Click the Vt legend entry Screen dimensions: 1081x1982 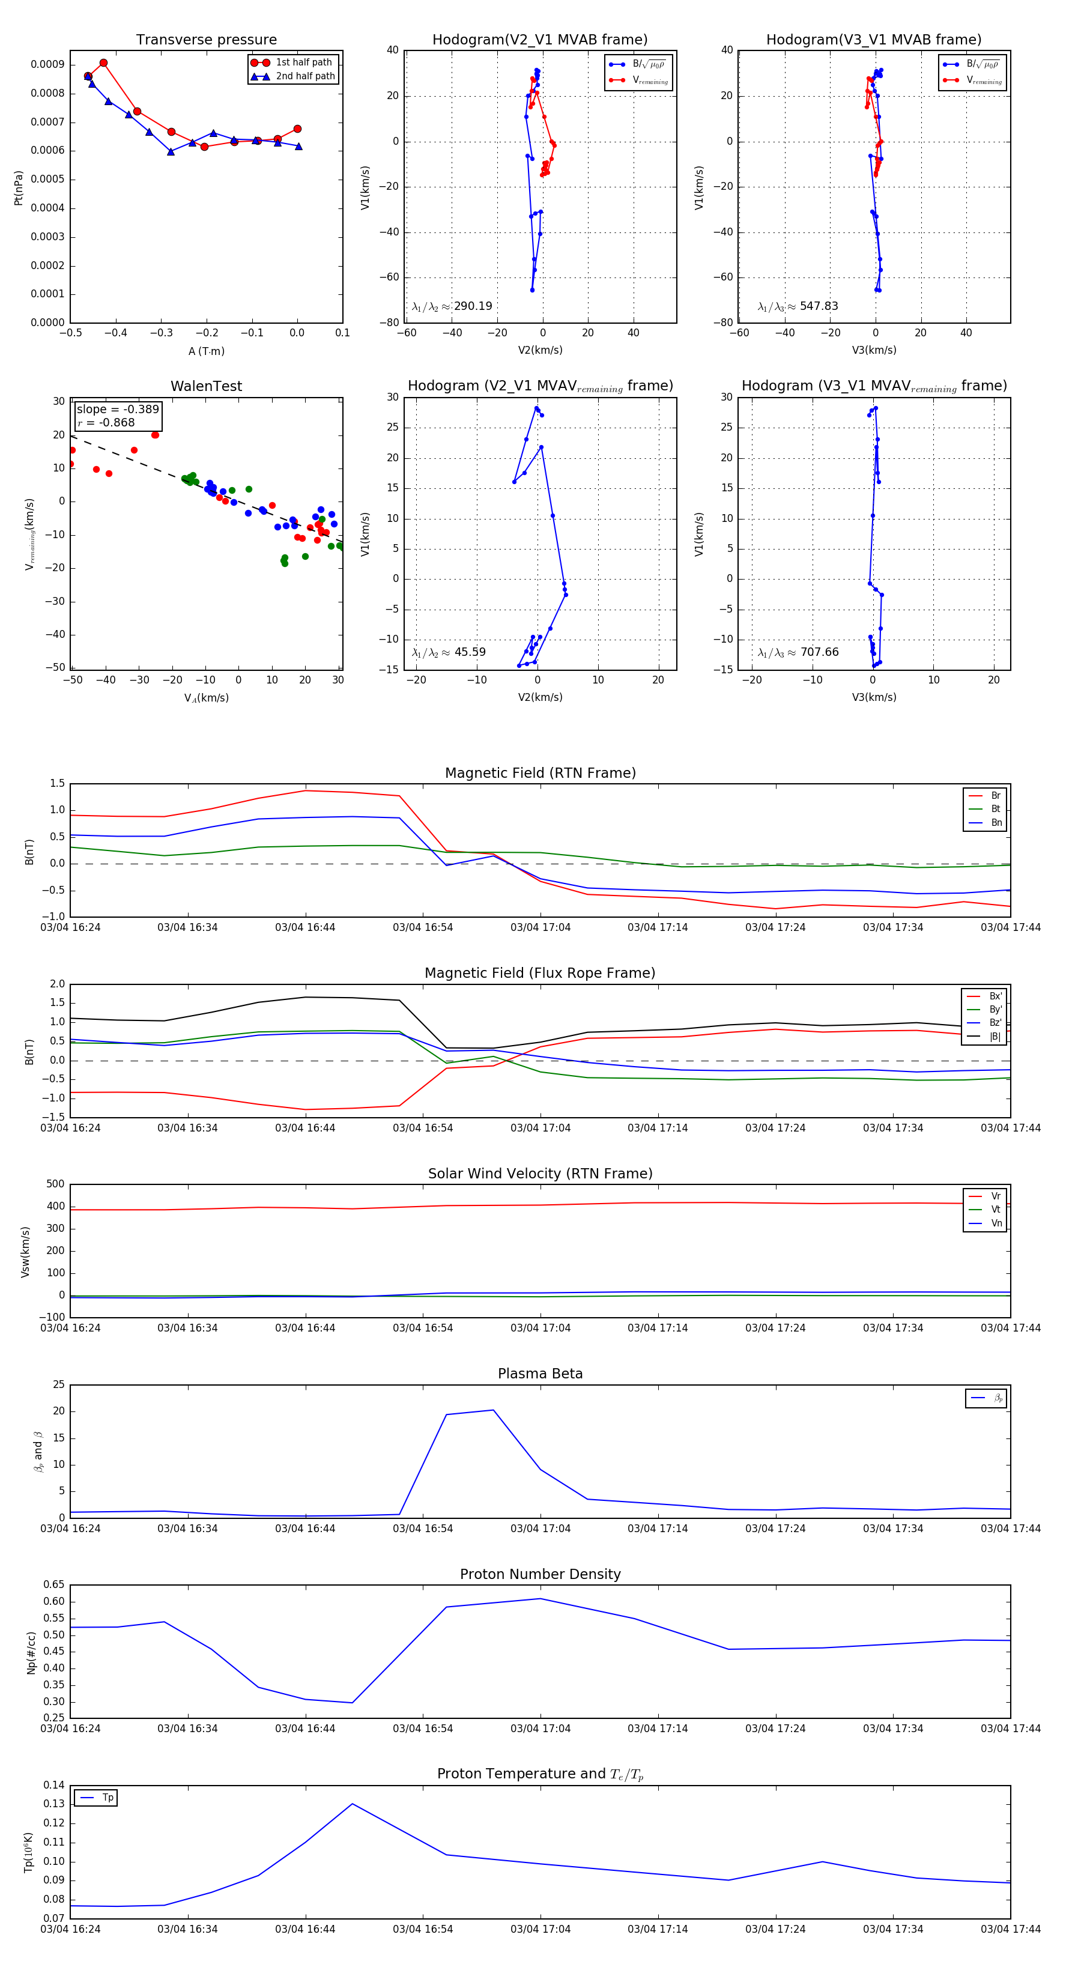[x=985, y=1210]
